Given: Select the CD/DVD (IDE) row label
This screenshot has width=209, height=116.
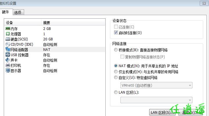Looking at the screenshot, I should coord(22,44).
